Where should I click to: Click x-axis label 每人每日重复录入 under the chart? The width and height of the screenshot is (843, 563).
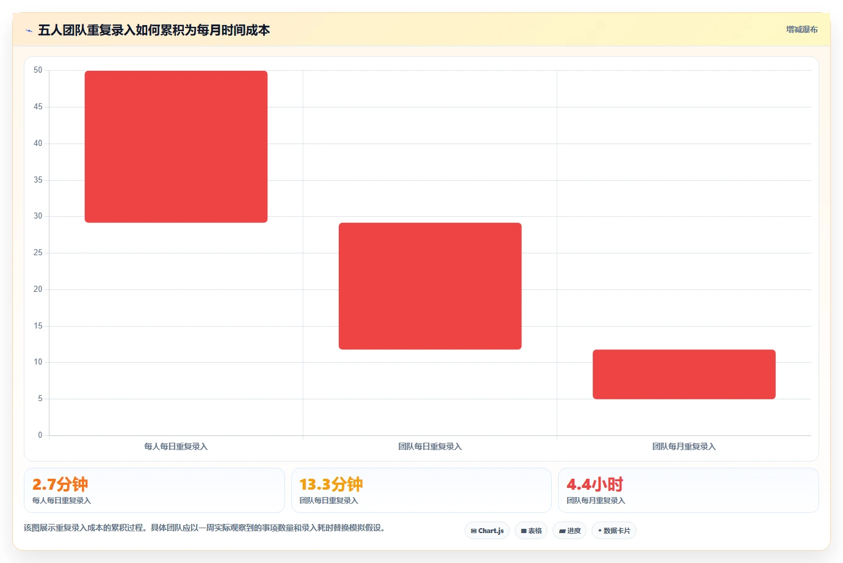tap(176, 446)
